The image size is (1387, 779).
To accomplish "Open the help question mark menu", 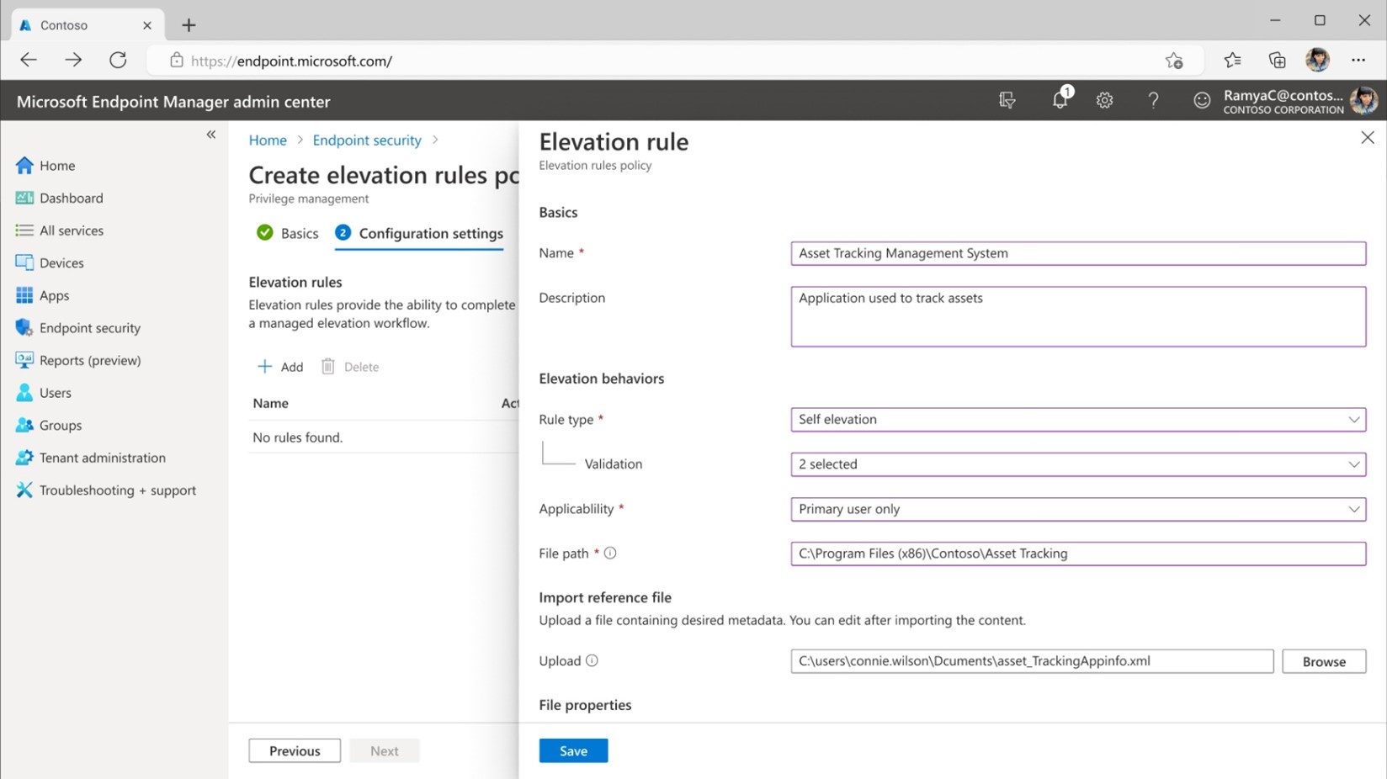I will (1153, 100).
